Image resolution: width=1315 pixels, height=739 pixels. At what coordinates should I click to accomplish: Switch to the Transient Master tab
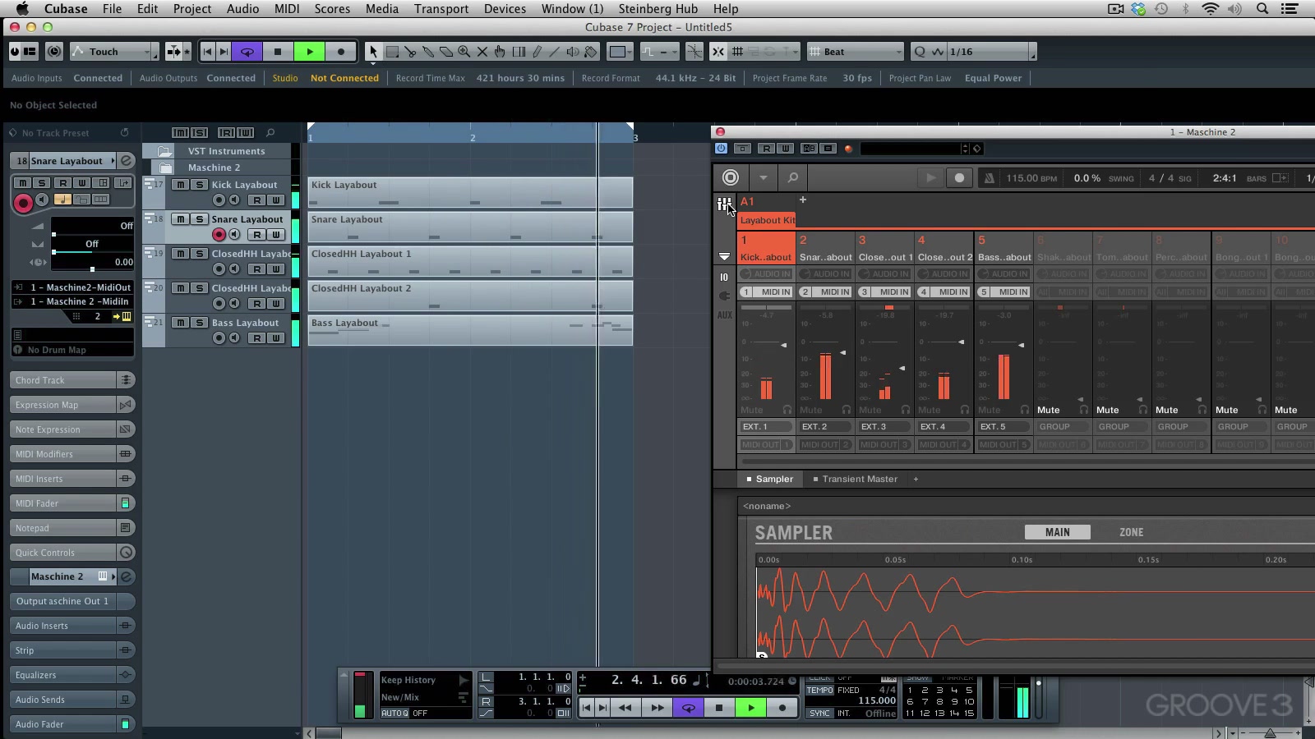(855, 479)
